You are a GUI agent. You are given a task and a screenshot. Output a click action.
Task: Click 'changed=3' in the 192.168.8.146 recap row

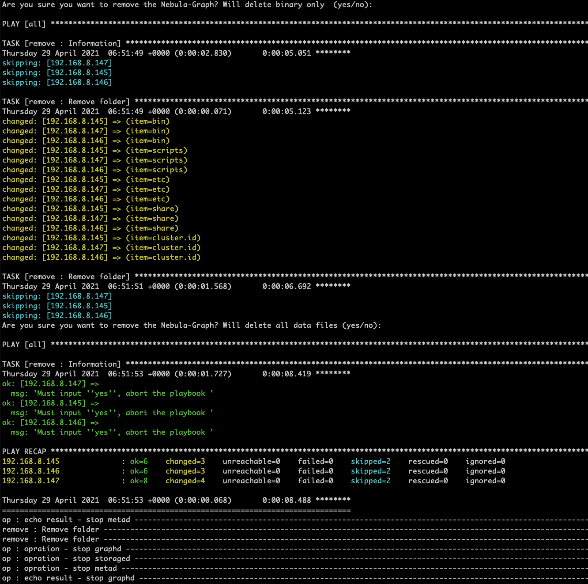[x=185, y=471]
